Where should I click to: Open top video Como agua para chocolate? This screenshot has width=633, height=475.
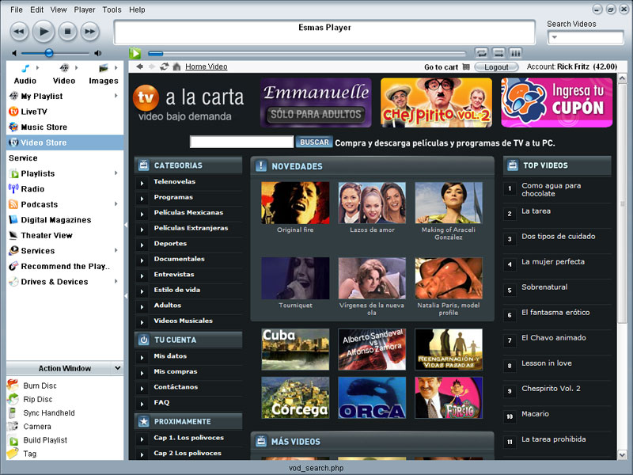click(x=551, y=189)
